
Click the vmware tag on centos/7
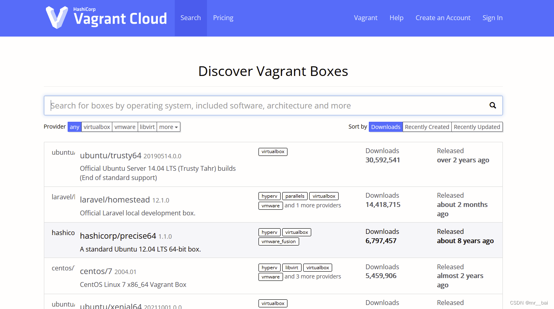tap(270, 276)
